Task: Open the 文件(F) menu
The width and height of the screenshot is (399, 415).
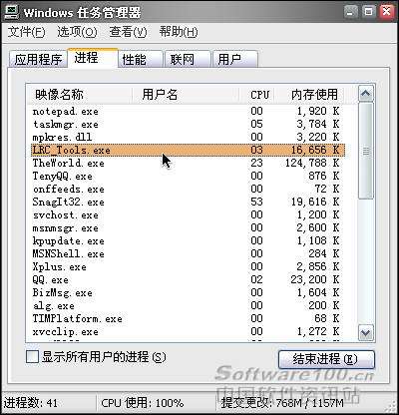Action: tap(26, 32)
